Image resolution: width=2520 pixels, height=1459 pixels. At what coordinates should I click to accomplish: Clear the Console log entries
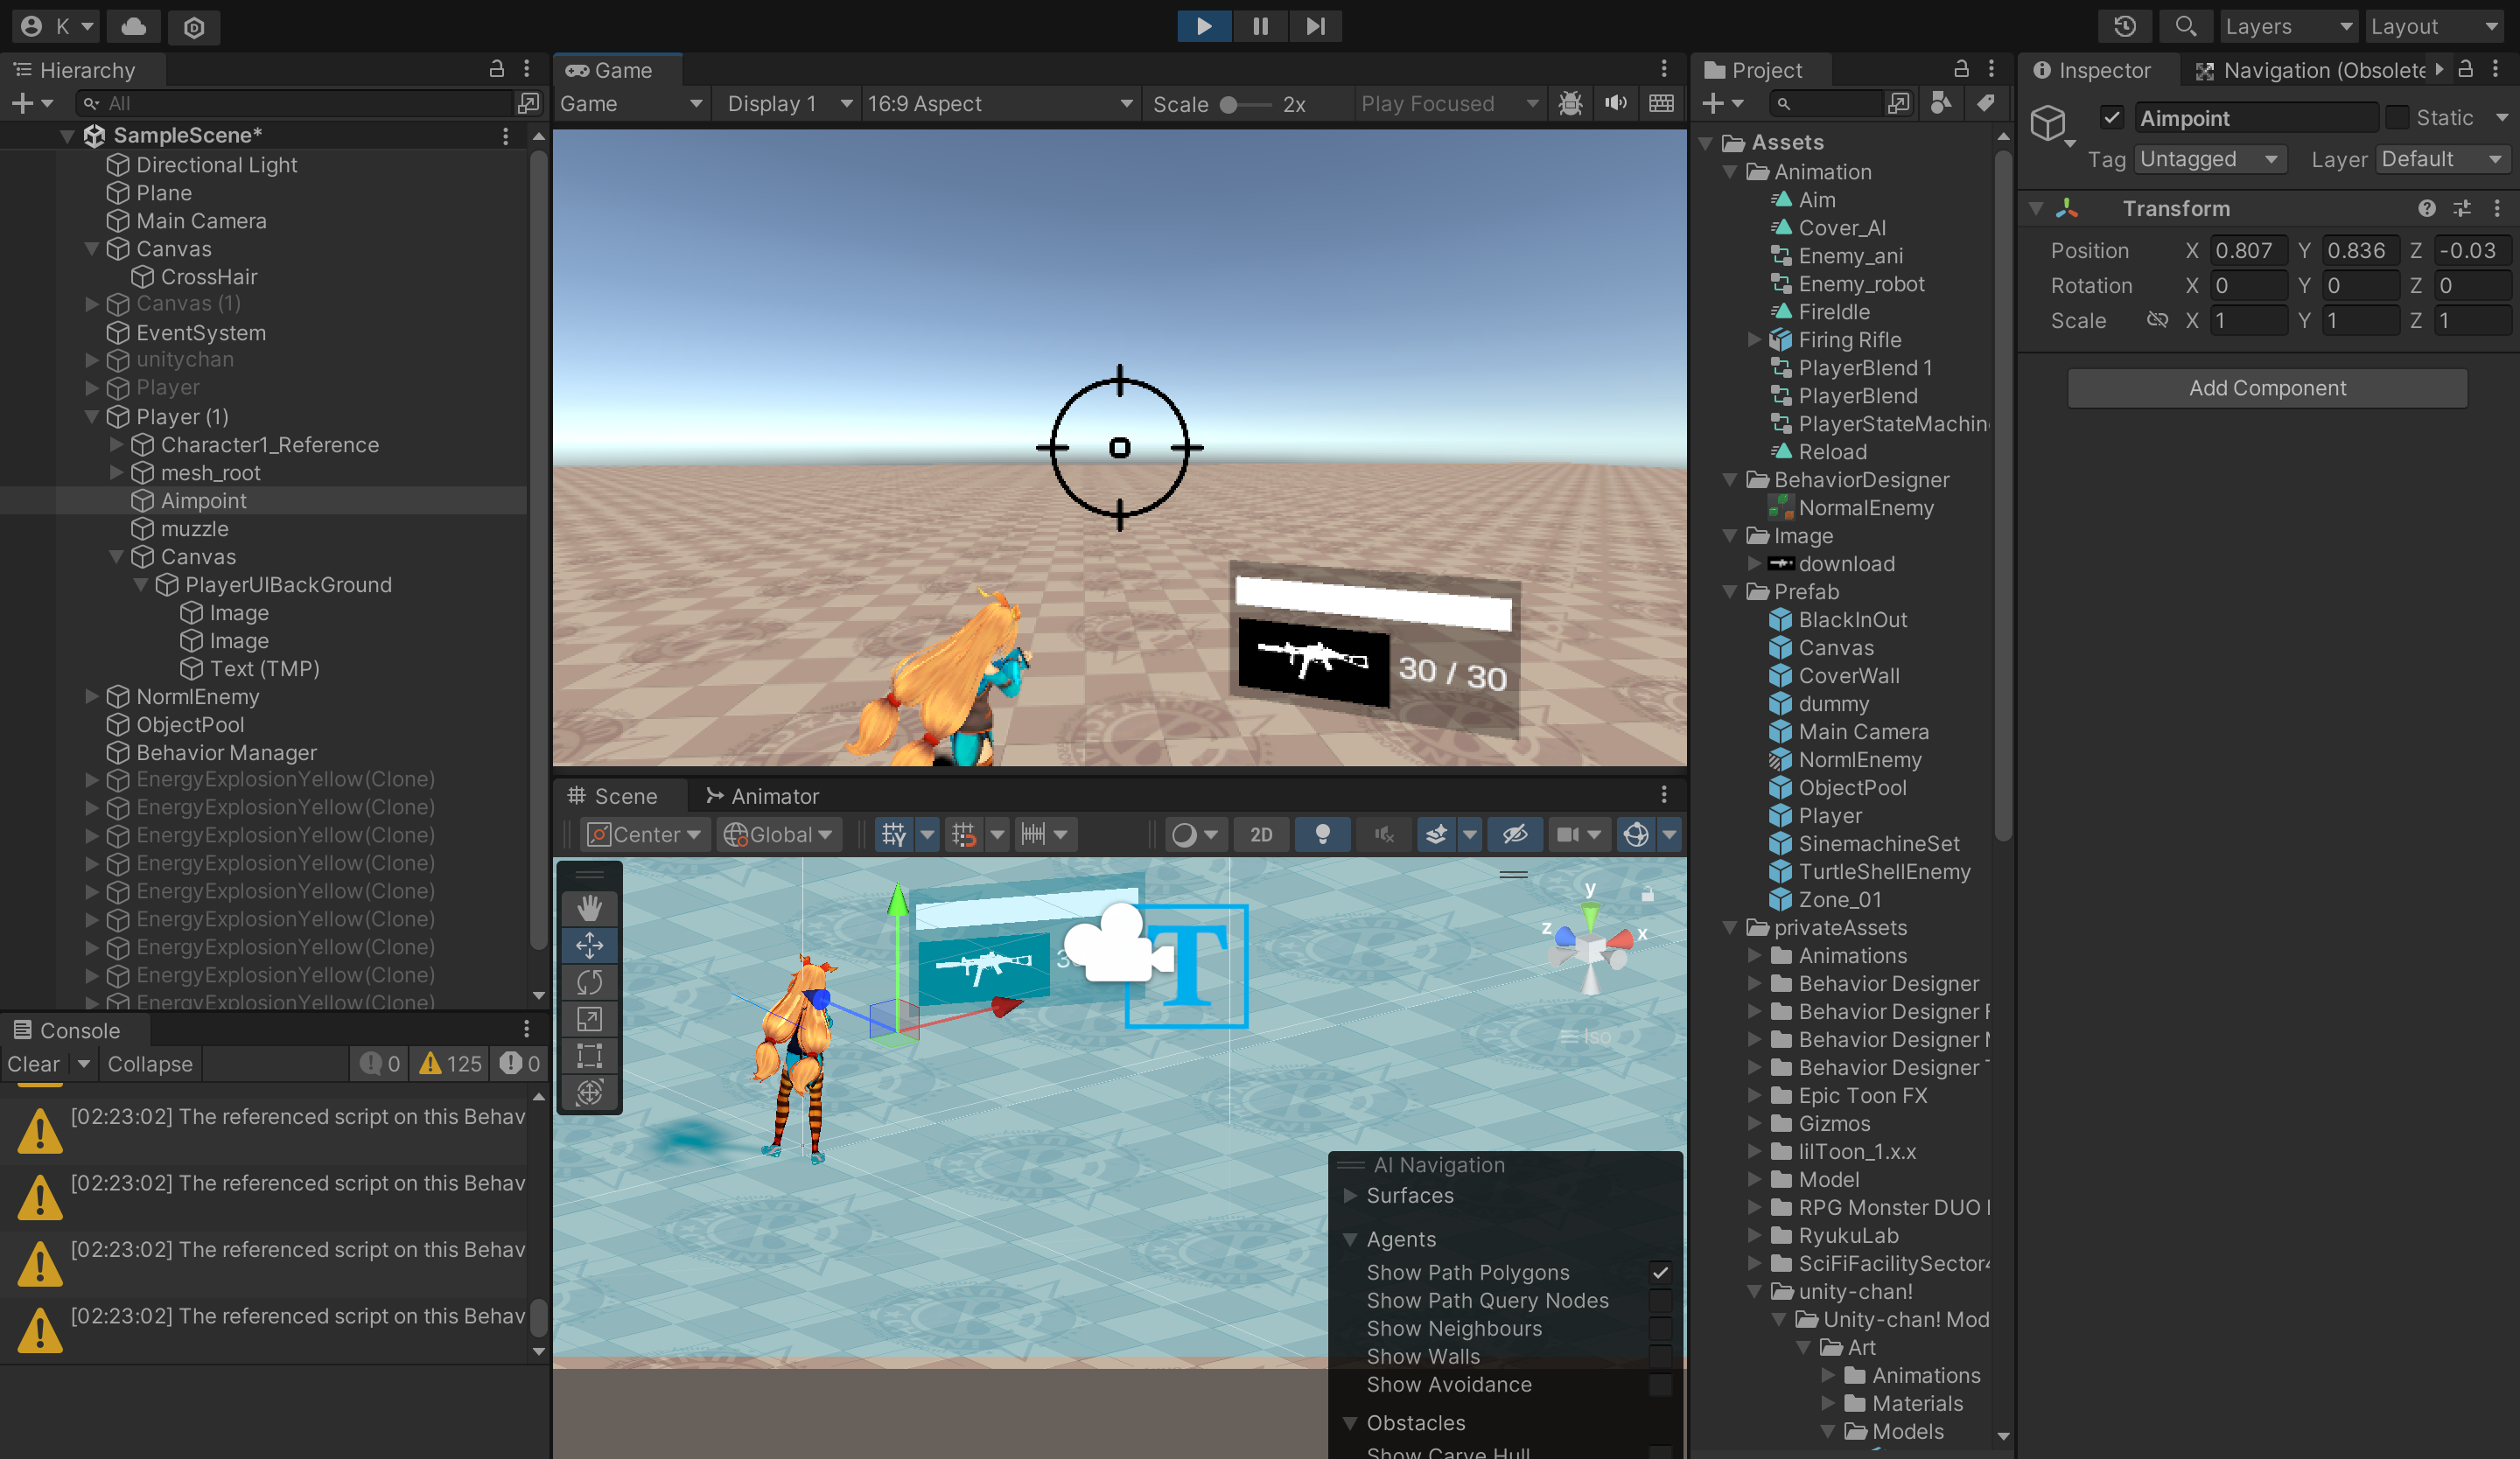point(34,1065)
